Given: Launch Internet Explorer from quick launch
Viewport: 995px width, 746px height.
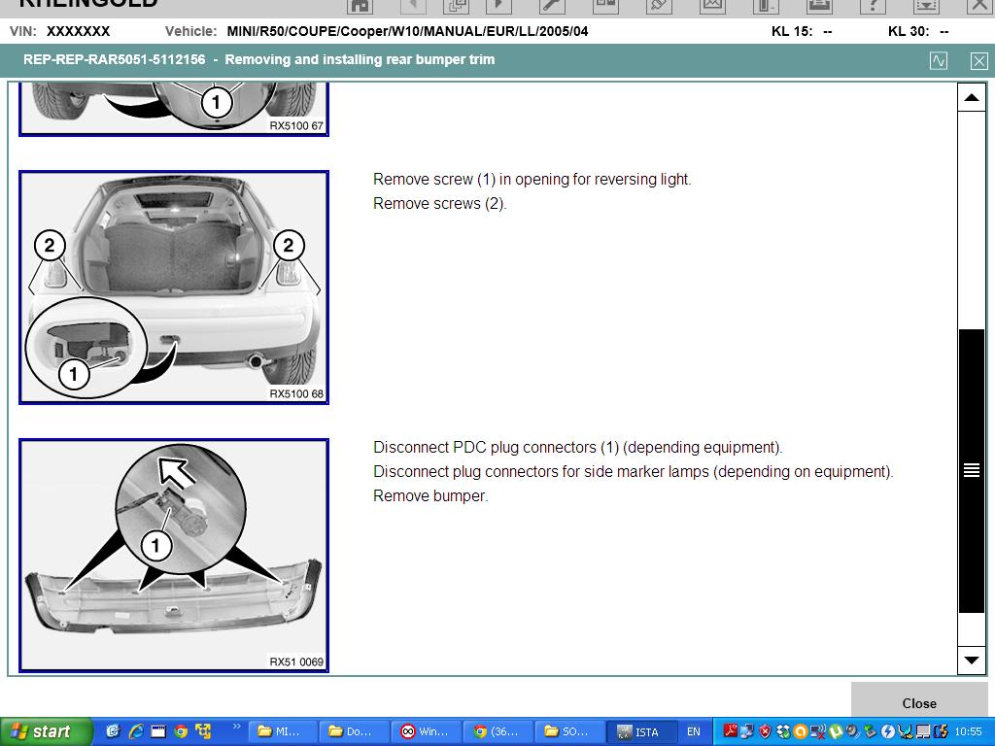Looking at the screenshot, I should pos(135,731).
